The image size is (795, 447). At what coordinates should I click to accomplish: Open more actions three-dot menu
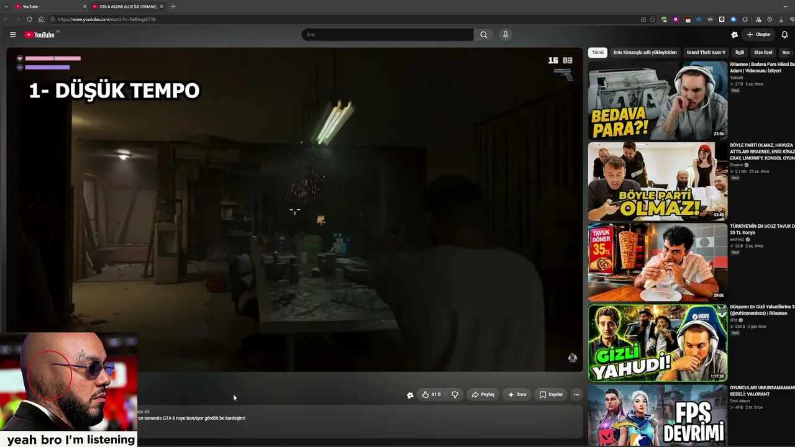576,394
